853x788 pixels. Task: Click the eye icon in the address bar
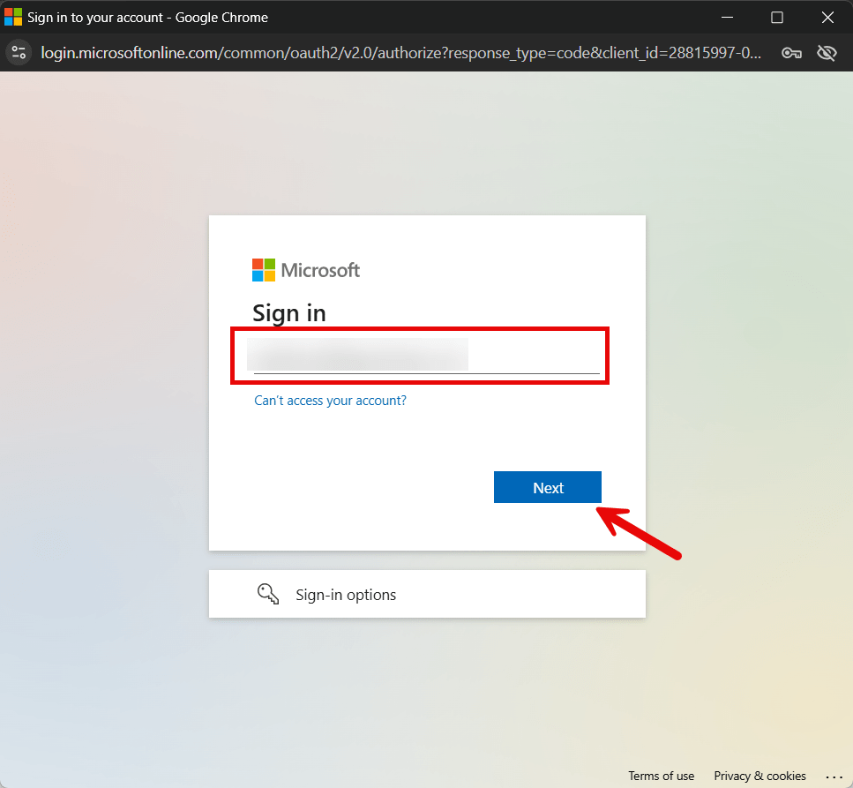pyautogui.click(x=827, y=52)
